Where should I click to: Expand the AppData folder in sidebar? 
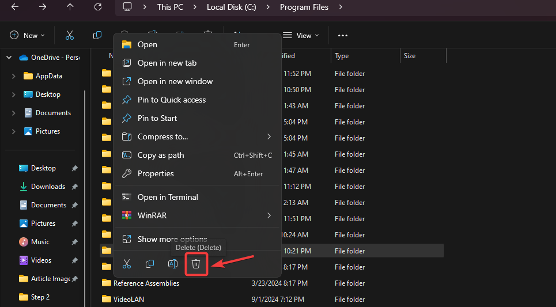click(x=14, y=76)
